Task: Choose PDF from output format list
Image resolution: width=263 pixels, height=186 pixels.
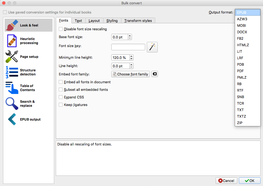Action: (x=241, y=71)
